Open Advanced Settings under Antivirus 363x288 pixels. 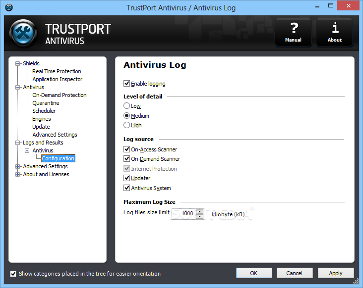(55, 135)
